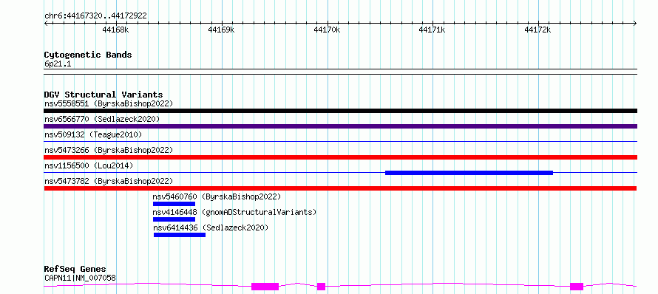Click the 44170k ruler label
Screen dimensions: 658x294
pos(327,30)
